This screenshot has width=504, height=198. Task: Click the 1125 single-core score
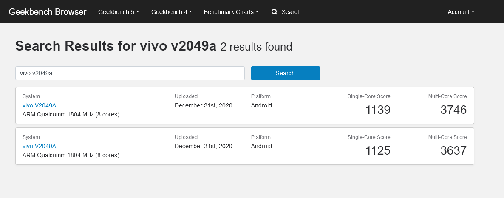pos(378,150)
